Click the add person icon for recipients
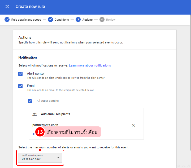Screen dimensions: 191x168 point(35,114)
